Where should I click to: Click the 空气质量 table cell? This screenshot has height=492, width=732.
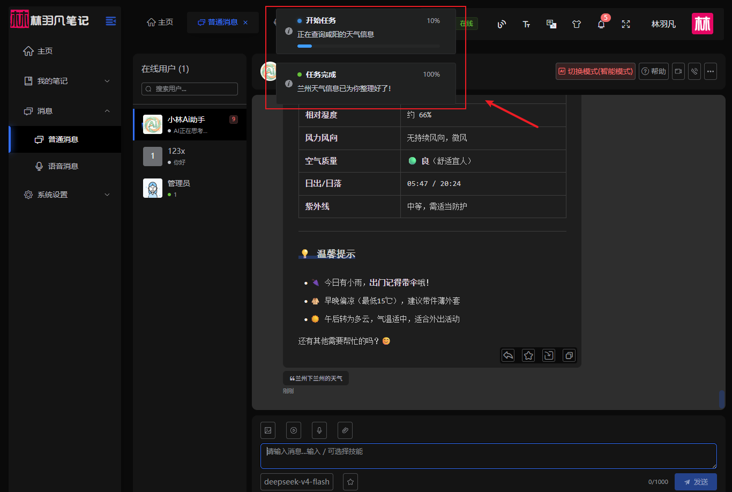click(x=349, y=161)
